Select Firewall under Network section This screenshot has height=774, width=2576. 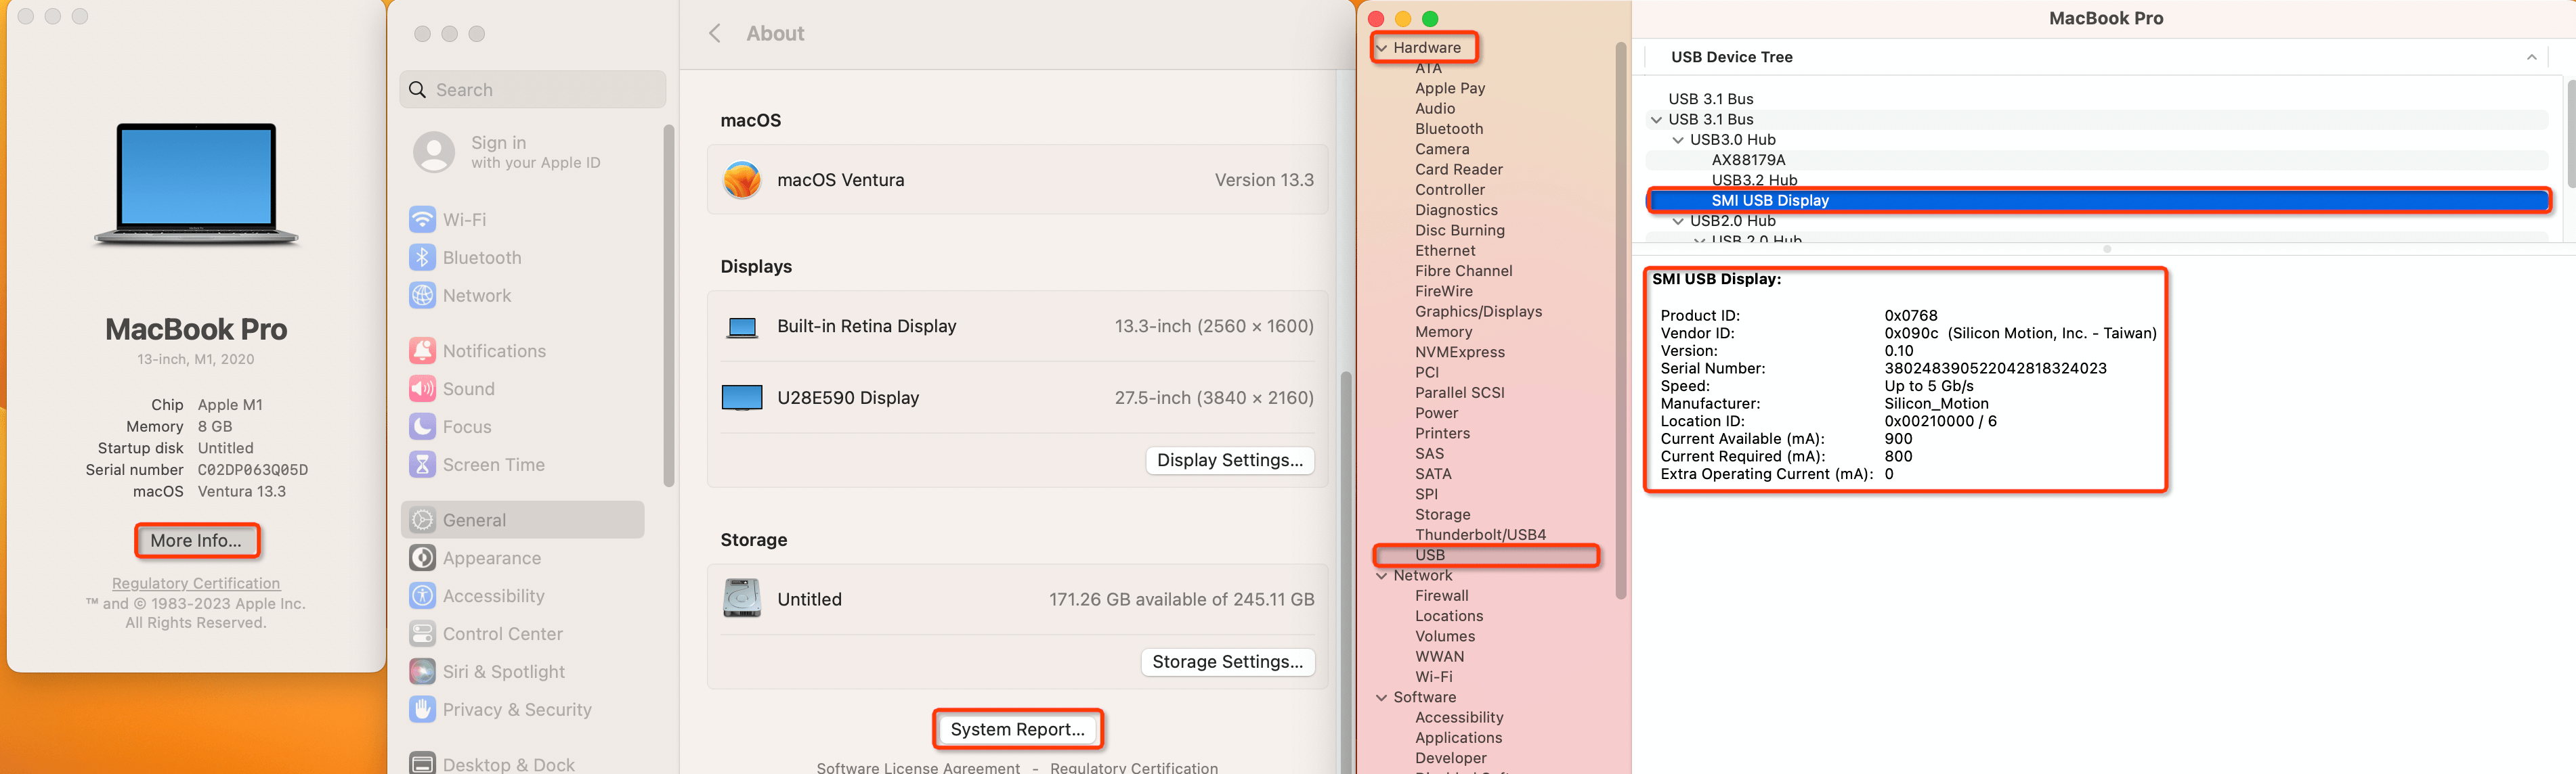(x=1441, y=596)
